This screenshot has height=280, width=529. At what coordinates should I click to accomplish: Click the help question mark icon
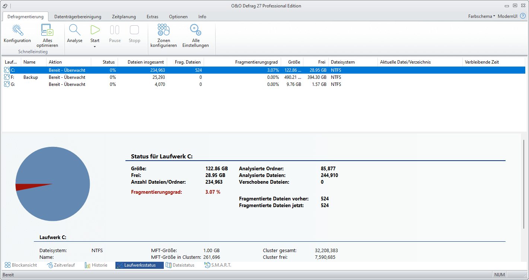(523, 16)
